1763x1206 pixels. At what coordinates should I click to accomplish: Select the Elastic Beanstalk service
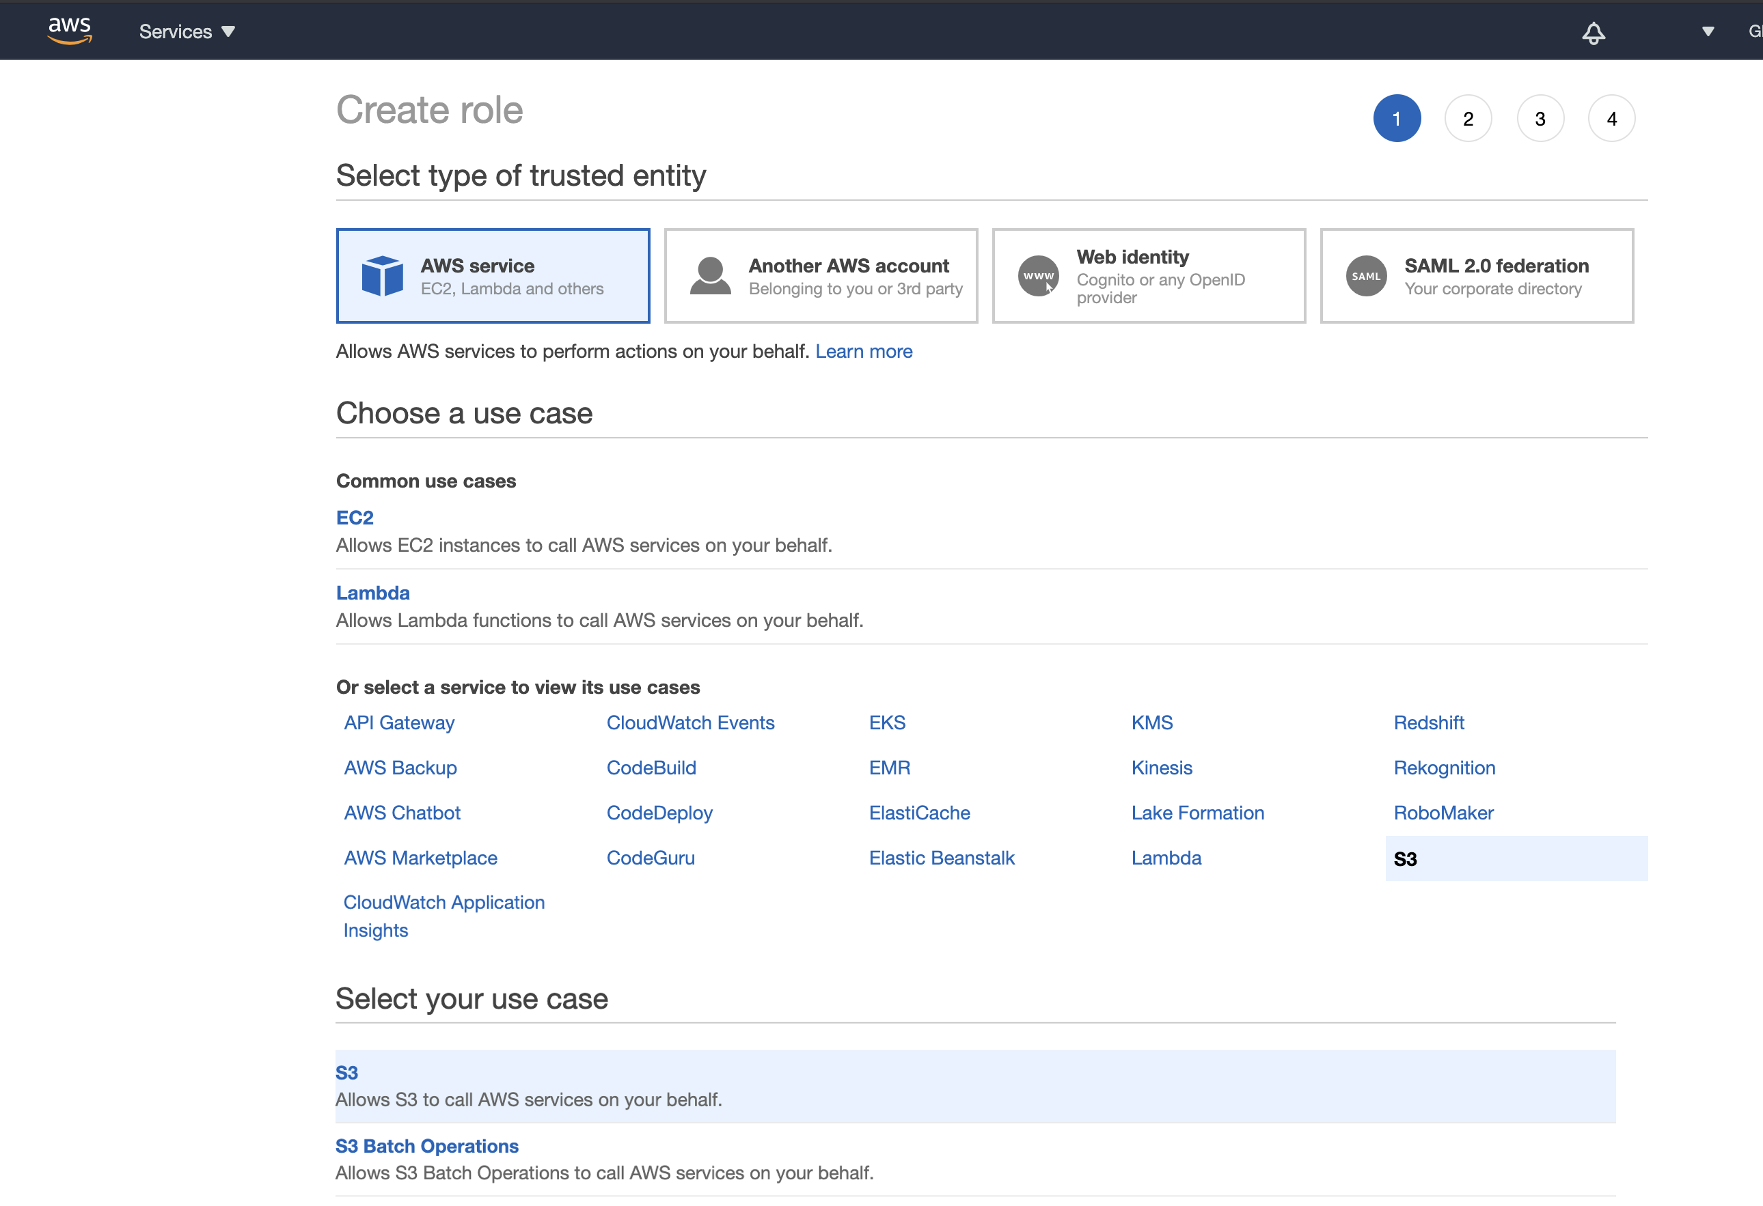point(942,858)
